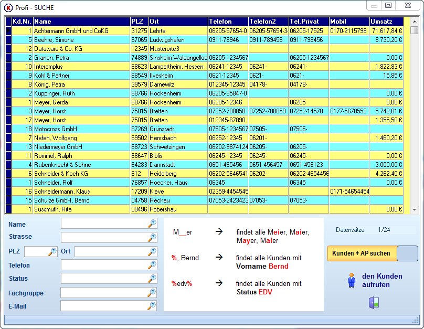Screen dimensions: 424x329
Task: Click the magnifier icon in the Name field
Action: pos(152,224)
